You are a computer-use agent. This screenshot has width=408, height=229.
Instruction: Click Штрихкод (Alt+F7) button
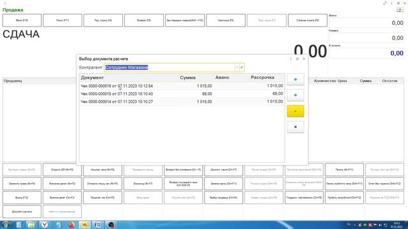(x=143, y=184)
